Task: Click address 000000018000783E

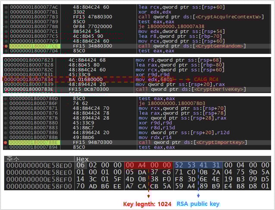Action: coord(28,90)
